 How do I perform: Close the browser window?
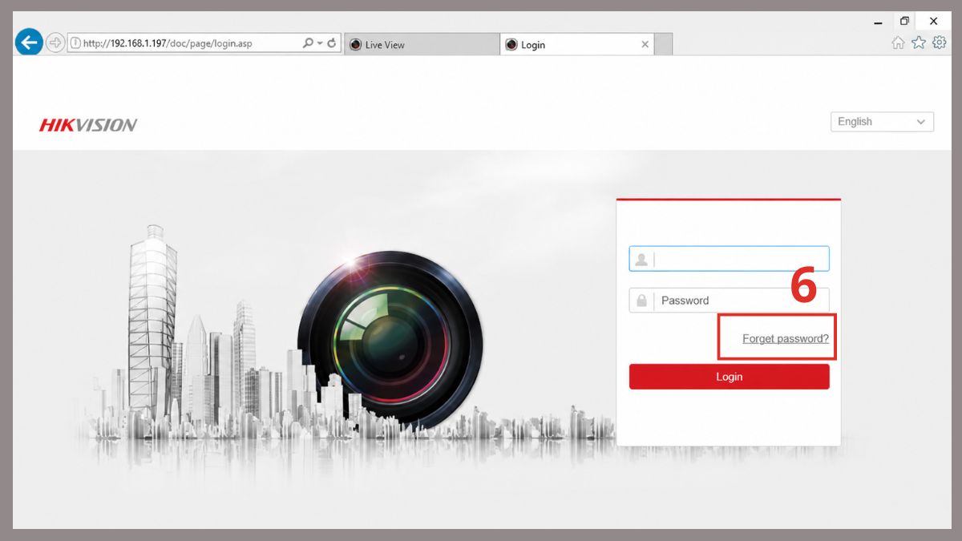tap(933, 22)
